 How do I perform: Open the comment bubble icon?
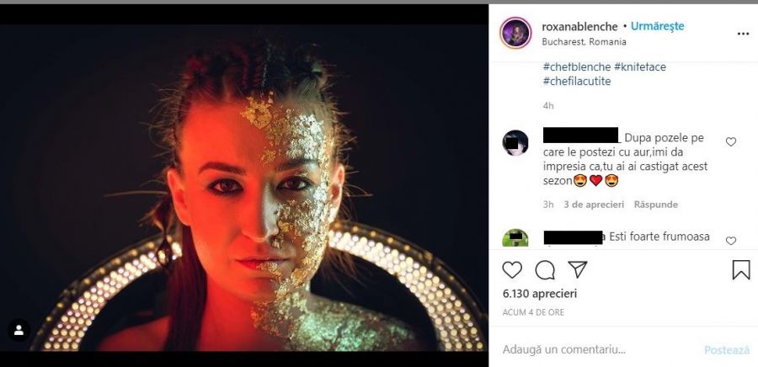[545, 269]
